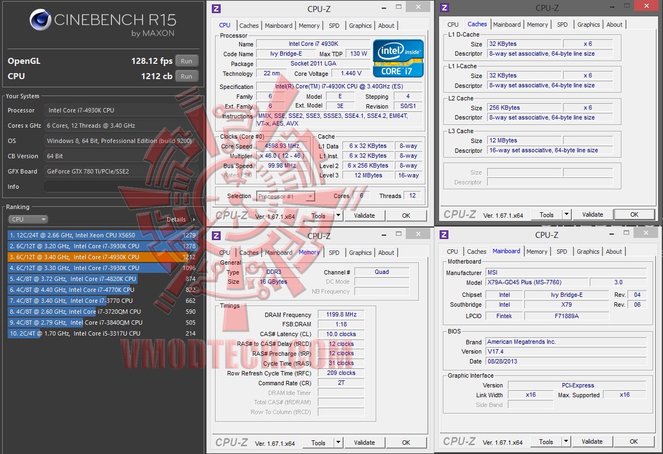663x454 pixels.
Task: Click the Intel Core i7 badge logo
Action: (399, 58)
